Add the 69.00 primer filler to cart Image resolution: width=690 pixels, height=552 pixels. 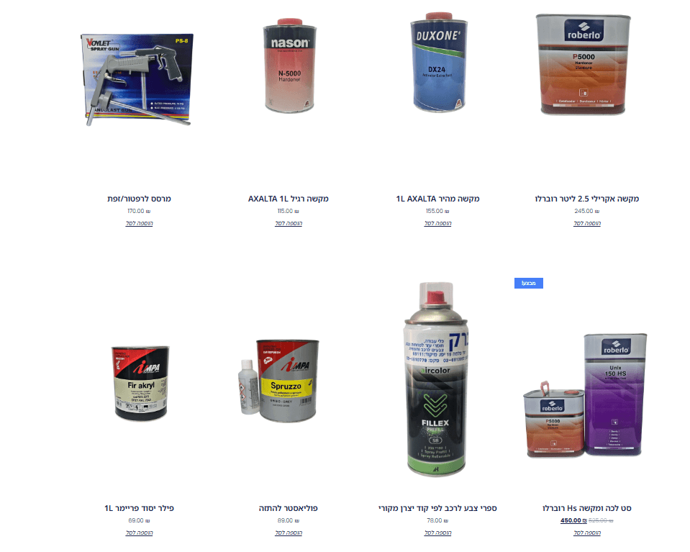click(139, 533)
